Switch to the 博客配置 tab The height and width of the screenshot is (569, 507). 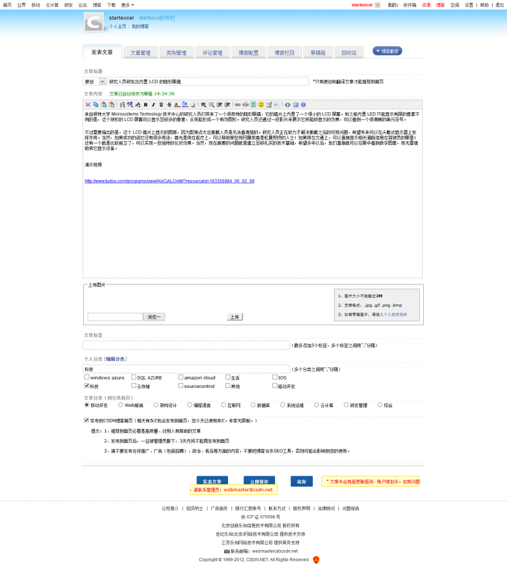coord(249,53)
